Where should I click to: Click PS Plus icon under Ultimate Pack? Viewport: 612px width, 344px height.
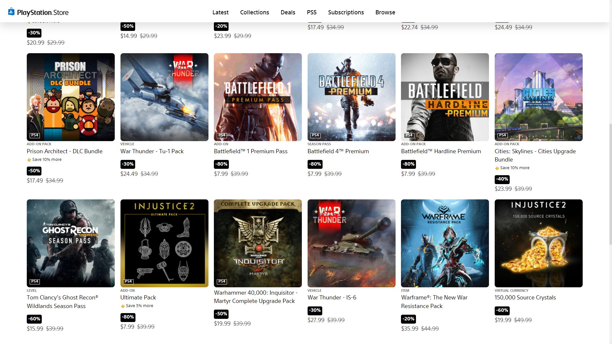coord(123,306)
